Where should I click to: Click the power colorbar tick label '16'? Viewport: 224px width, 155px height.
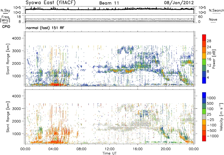click(x=209, y=59)
